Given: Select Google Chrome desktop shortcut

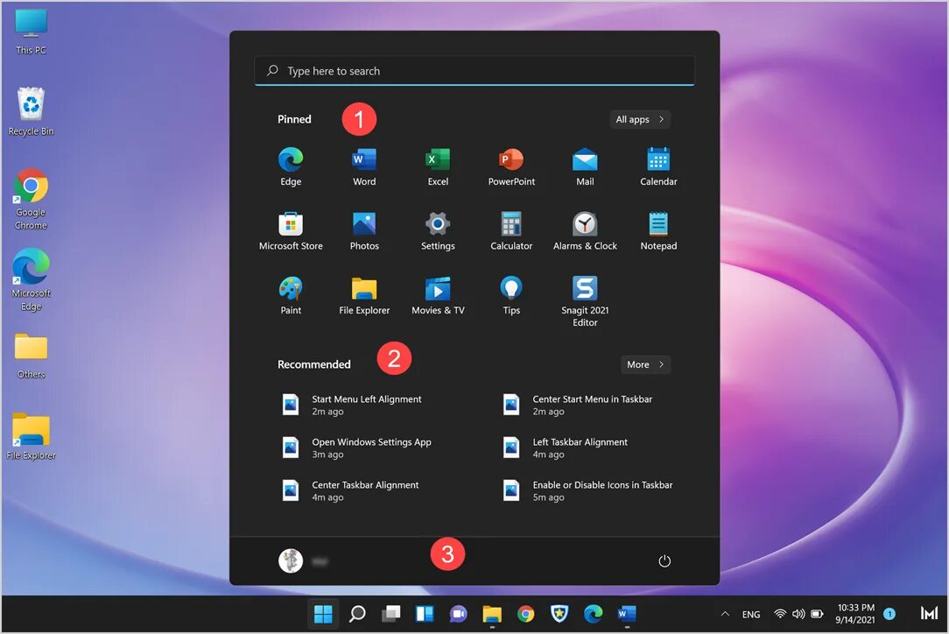Looking at the screenshot, I should point(31,200).
